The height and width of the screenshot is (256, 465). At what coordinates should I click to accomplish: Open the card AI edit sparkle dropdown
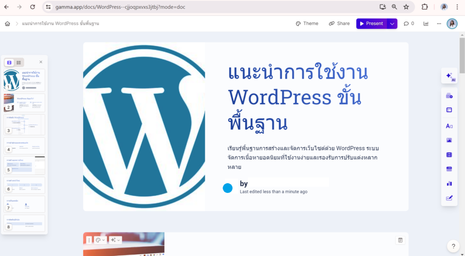(115, 240)
